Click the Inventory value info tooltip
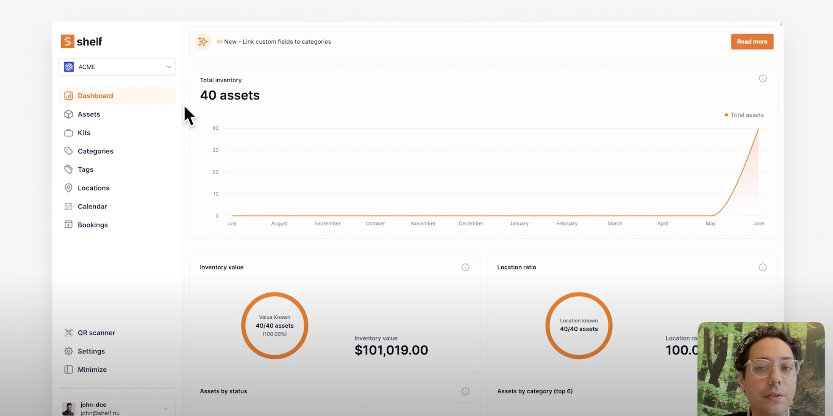 [465, 267]
